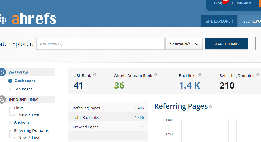Open the Reviews link

pyautogui.click(x=244, y=3)
